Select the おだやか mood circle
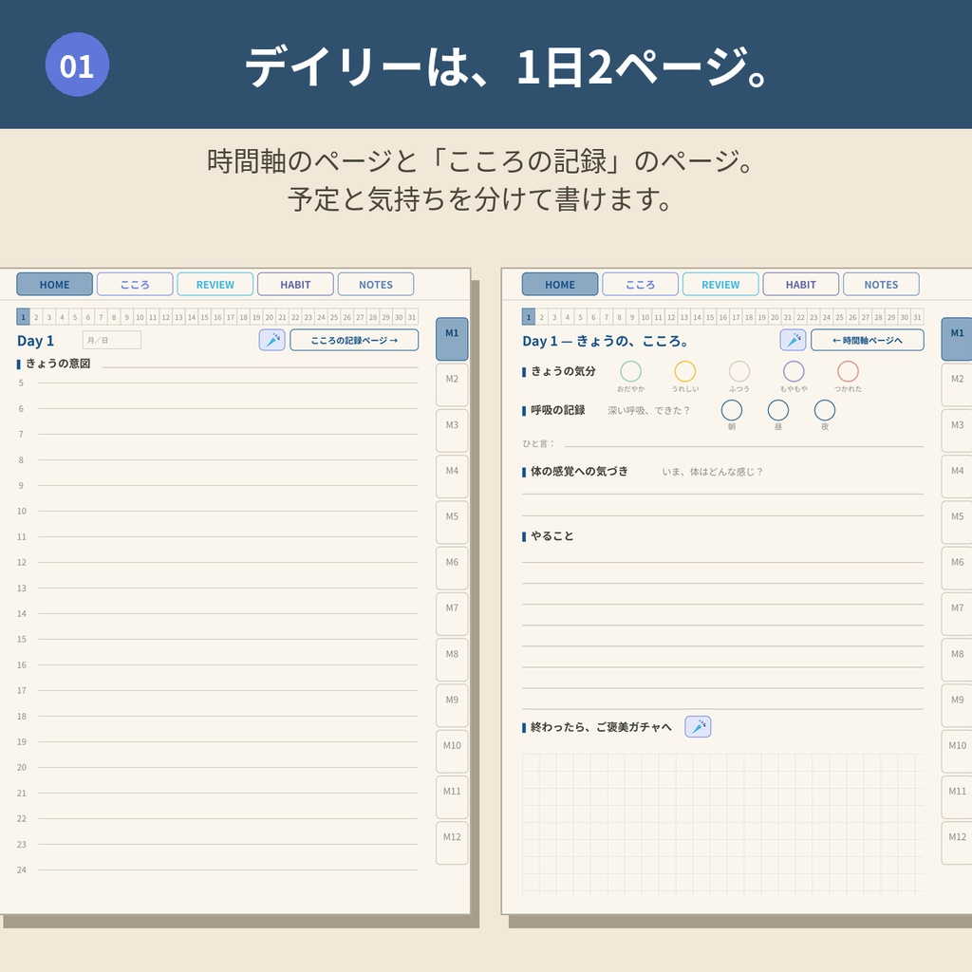The image size is (972, 972). (630, 371)
